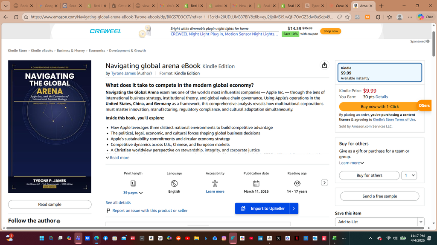Refresh the page

tap(16, 17)
